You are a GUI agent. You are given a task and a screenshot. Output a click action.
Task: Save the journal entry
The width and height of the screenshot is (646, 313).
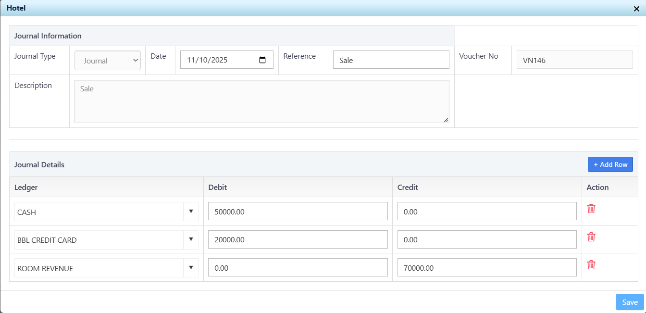tap(630, 302)
